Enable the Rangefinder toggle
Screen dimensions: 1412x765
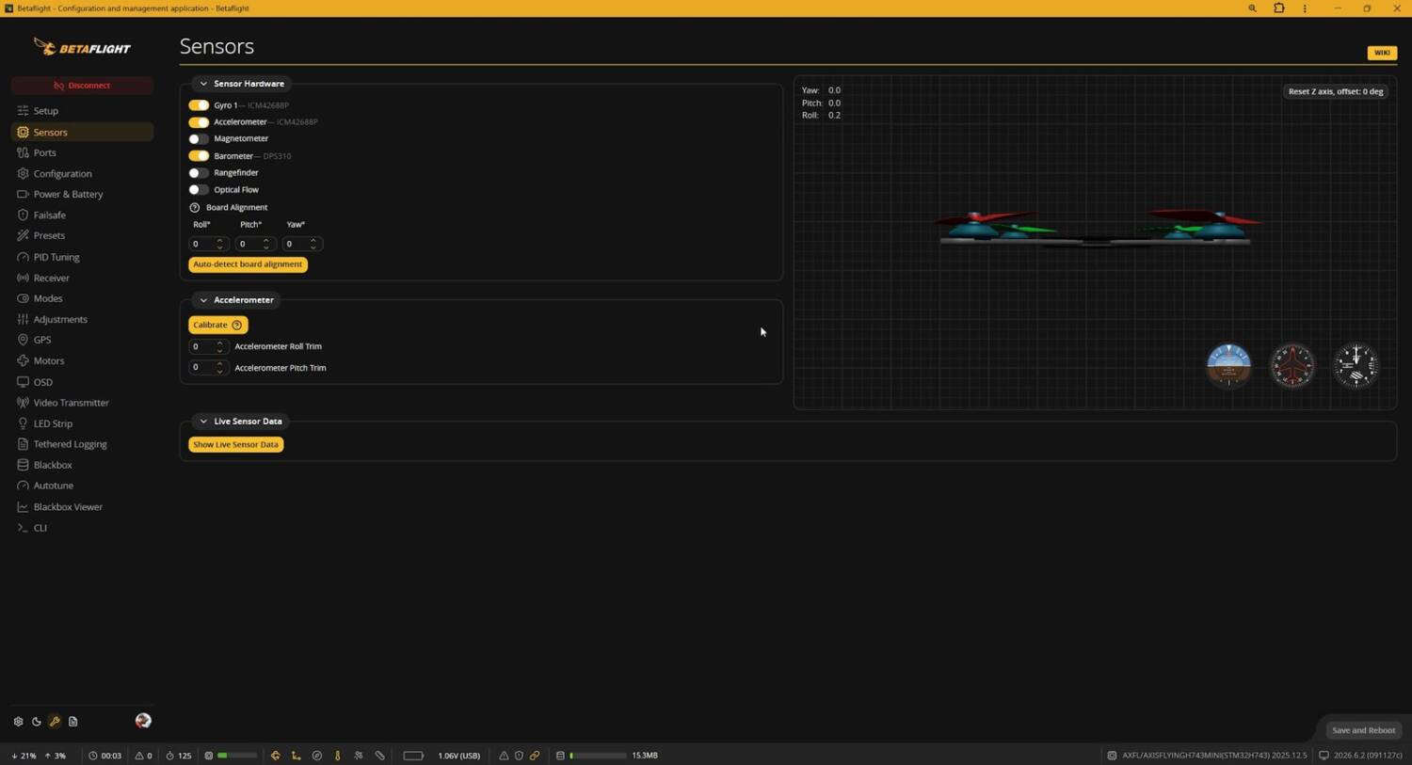(x=199, y=173)
